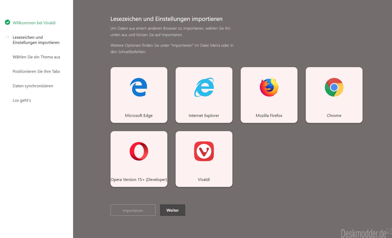Pick the Mozilla Firefox logo icon
Image resolution: width=392 pixels, height=238 pixels.
tap(269, 87)
